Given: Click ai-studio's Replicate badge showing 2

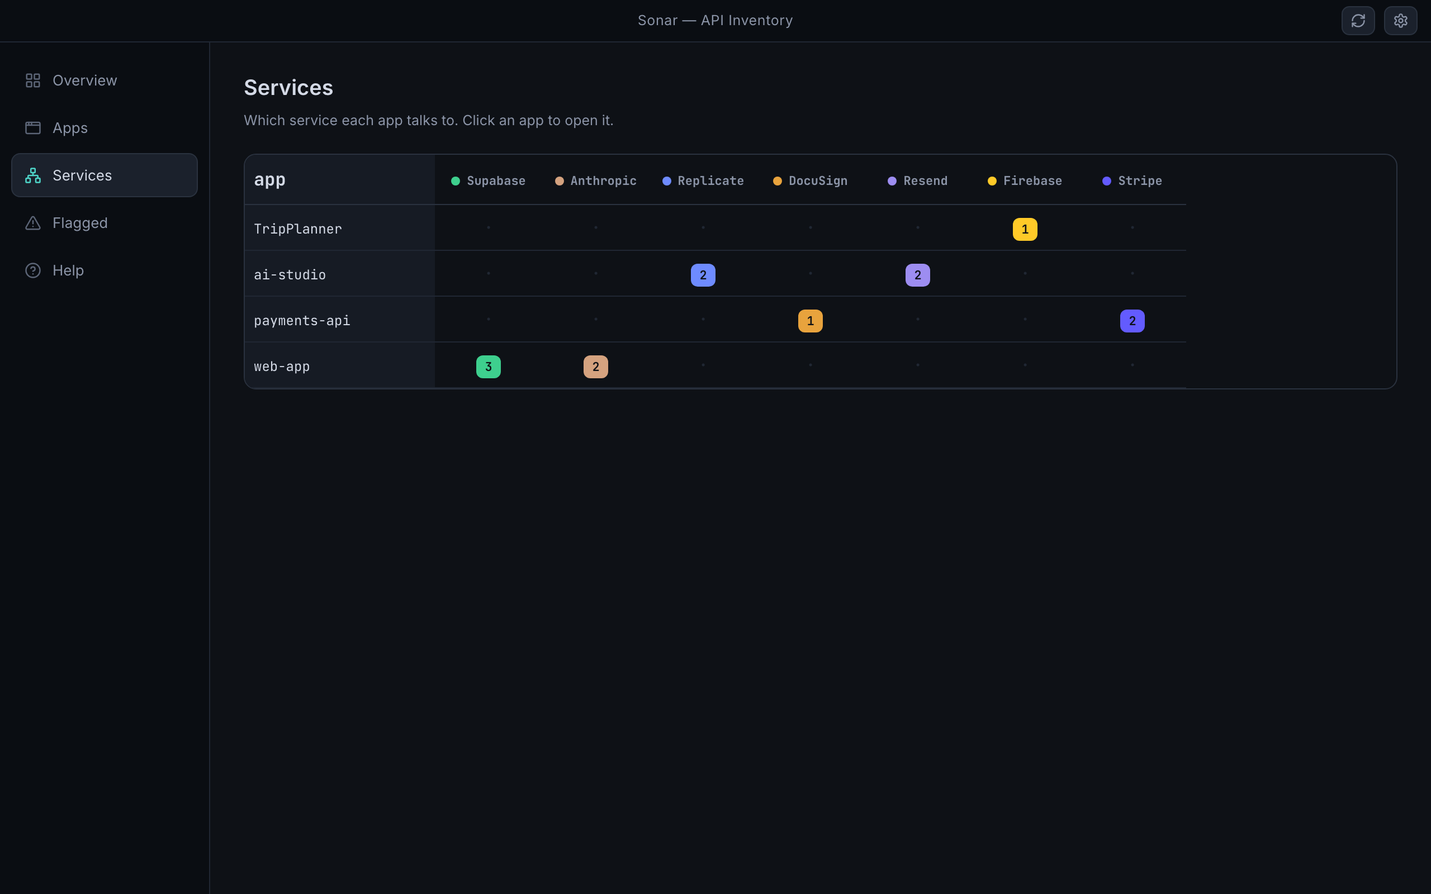Looking at the screenshot, I should click(x=703, y=275).
